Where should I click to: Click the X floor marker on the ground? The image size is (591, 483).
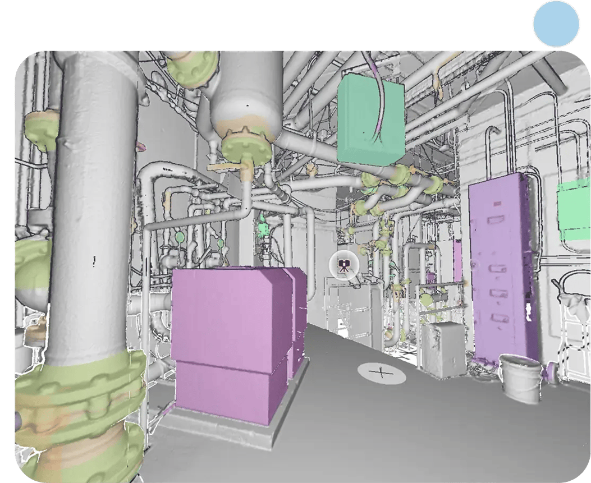(382, 373)
